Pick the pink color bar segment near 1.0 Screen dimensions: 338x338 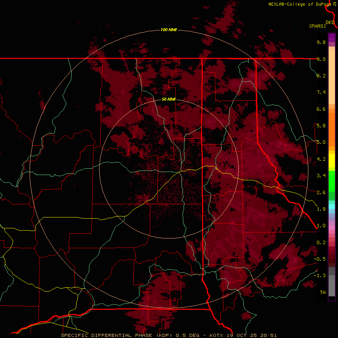(332, 228)
